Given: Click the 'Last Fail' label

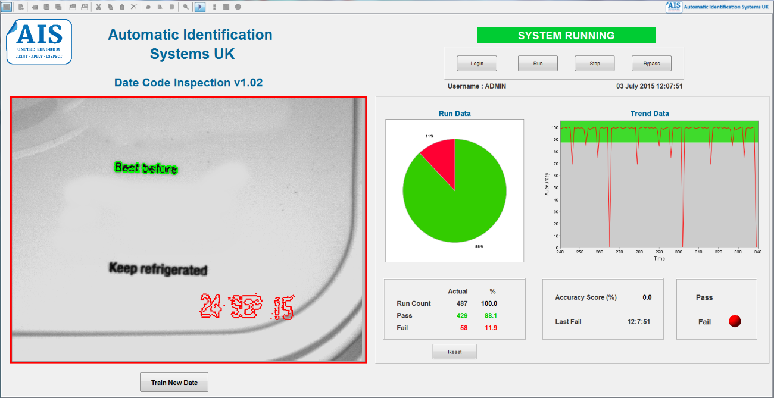Looking at the screenshot, I should tap(568, 322).
